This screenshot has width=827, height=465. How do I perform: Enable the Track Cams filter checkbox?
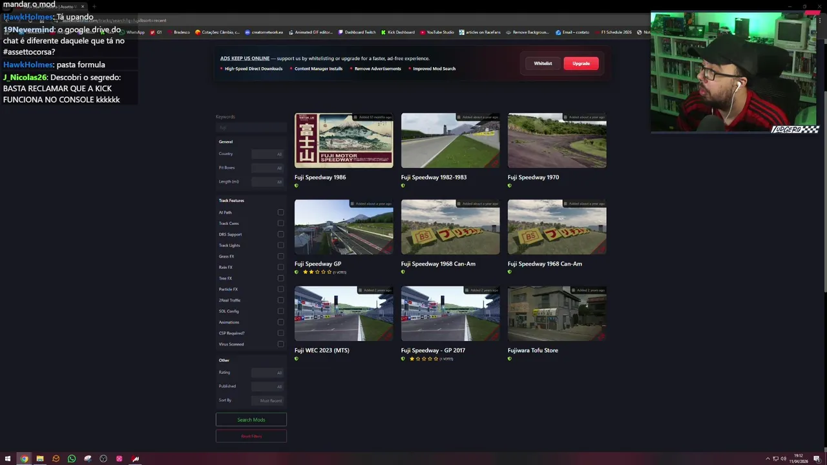pyautogui.click(x=280, y=223)
